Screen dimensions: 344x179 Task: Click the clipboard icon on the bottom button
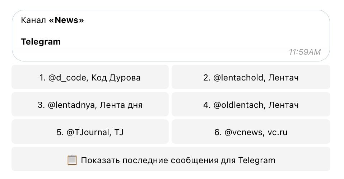pos(72,160)
